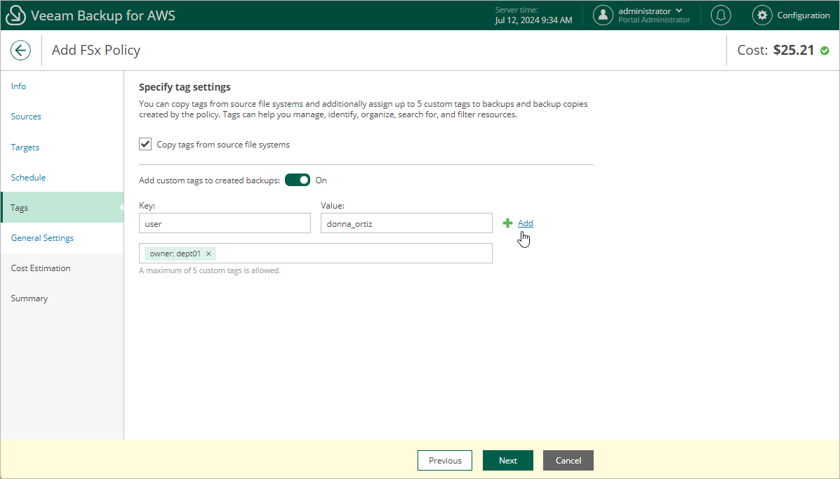Click the green cost status checkmark

[x=825, y=51]
